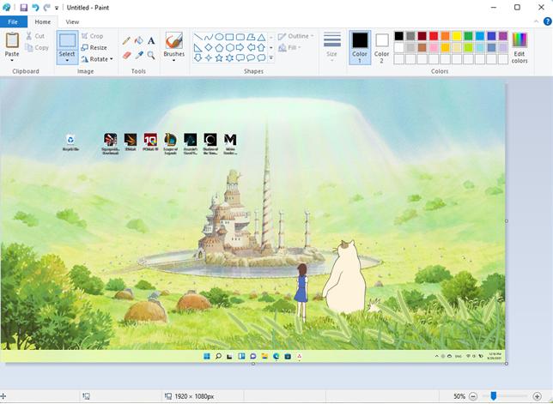Click the Paste clipboard icon
The width and height of the screenshot is (553, 404).
point(12,40)
